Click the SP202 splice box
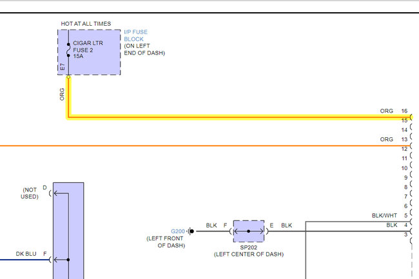The width and height of the screenshot is (419, 279). point(249,231)
